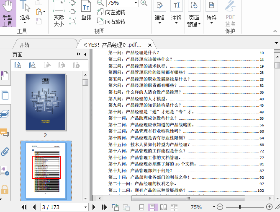Click the zoom slider handle

click(x=240, y=207)
